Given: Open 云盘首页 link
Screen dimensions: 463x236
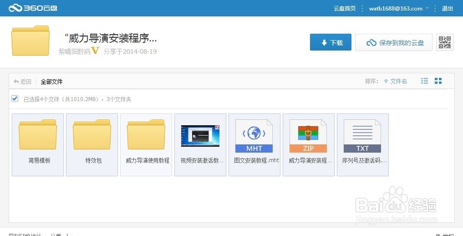Looking at the screenshot, I should tap(344, 8).
